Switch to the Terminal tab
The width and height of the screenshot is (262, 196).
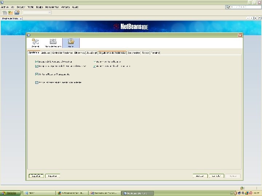(155, 53)
